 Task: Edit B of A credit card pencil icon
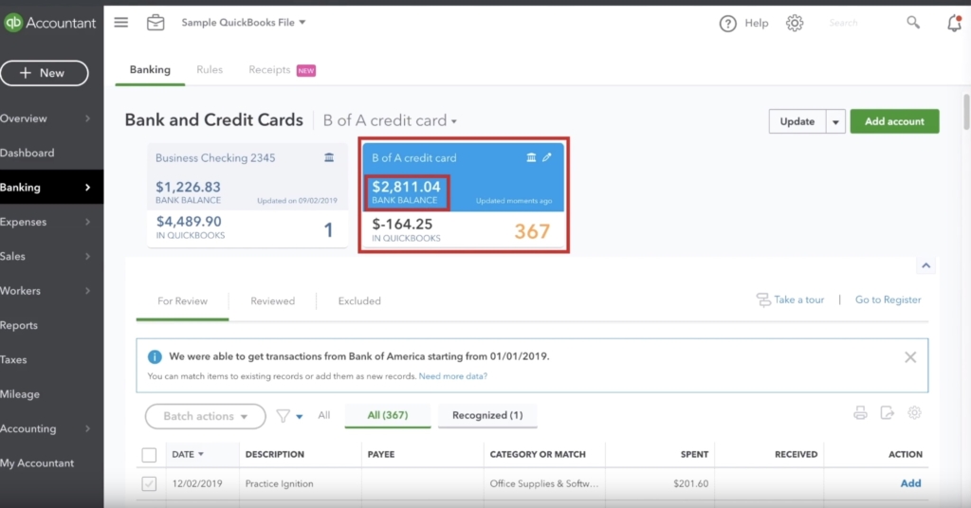pyautogui.click(x=547, y=157)
